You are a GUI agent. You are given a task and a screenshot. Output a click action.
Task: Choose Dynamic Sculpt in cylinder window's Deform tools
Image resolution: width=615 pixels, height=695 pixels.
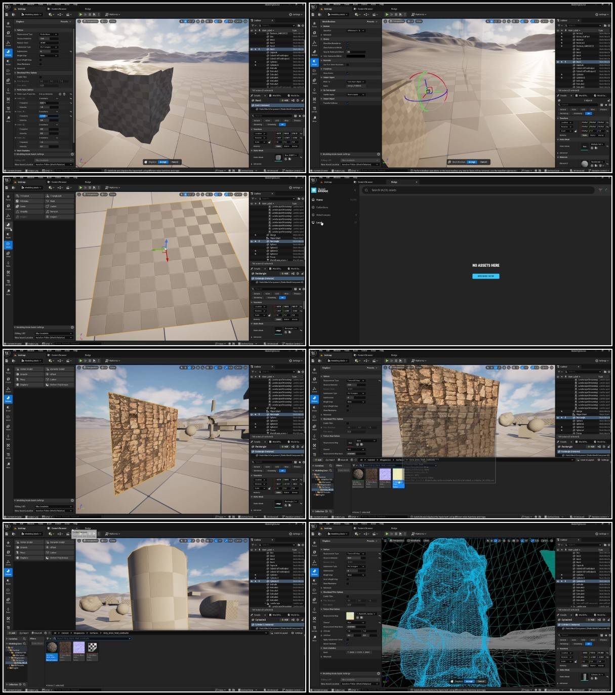tap(60, 542)
